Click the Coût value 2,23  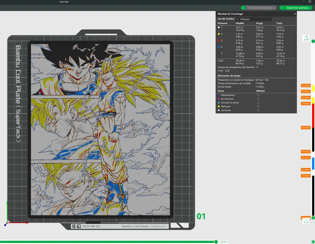pos(227,71)
